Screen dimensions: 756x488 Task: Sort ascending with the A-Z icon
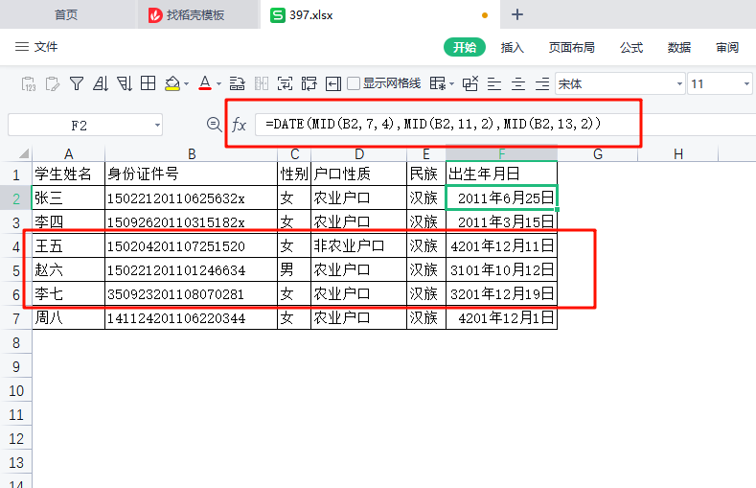pyautogui.click(x=101, y=84)
